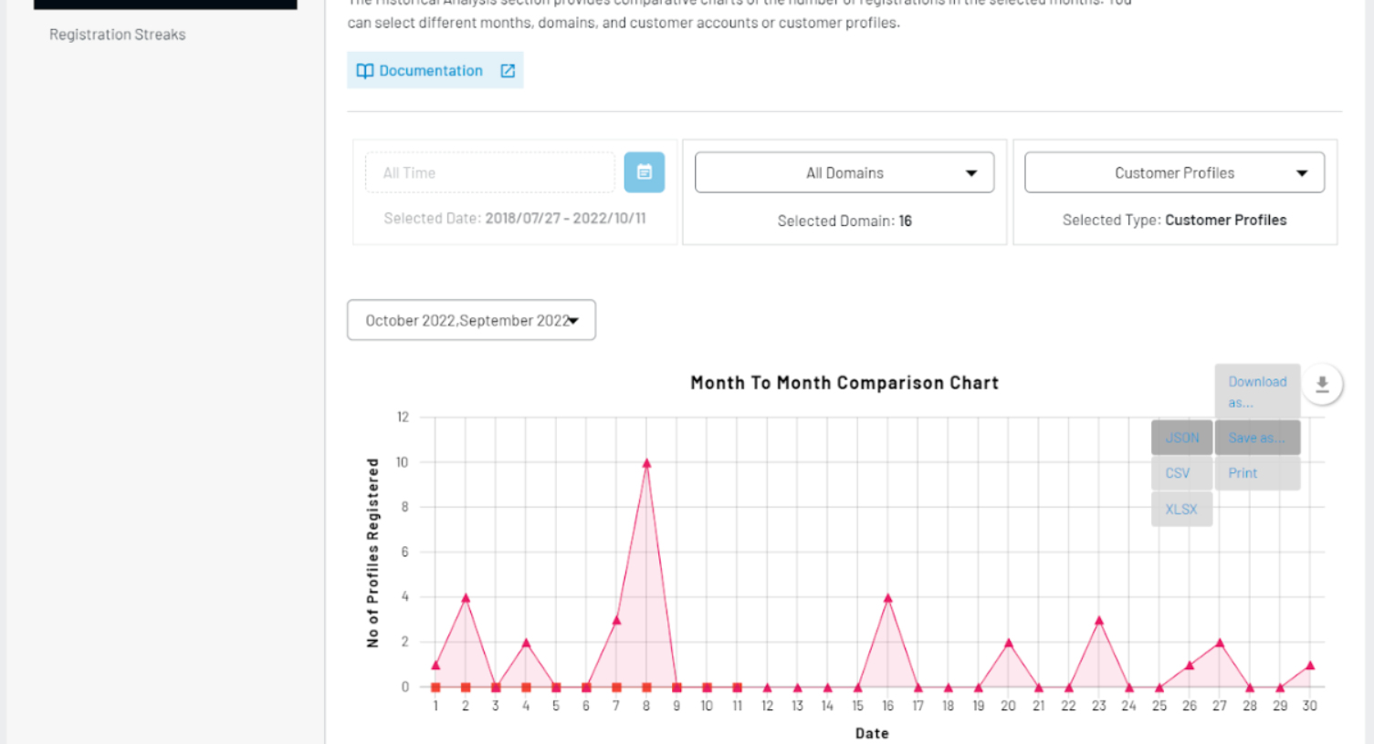
Task: Click the external link icon beside Documentation
Action: pyautogui.click(x=508, y=71)
